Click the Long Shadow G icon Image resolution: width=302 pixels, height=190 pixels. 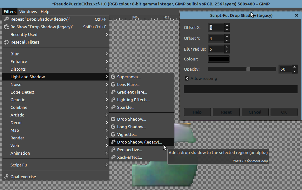click(x=113, y=127)
